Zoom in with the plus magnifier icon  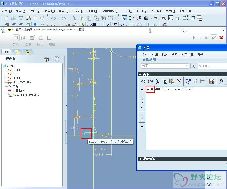click(156, 18)
